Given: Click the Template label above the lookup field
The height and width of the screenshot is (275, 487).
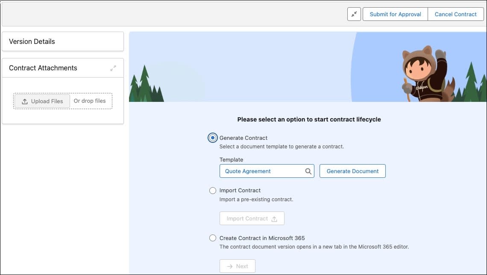Looking at the screenshot, I should 232,159.
